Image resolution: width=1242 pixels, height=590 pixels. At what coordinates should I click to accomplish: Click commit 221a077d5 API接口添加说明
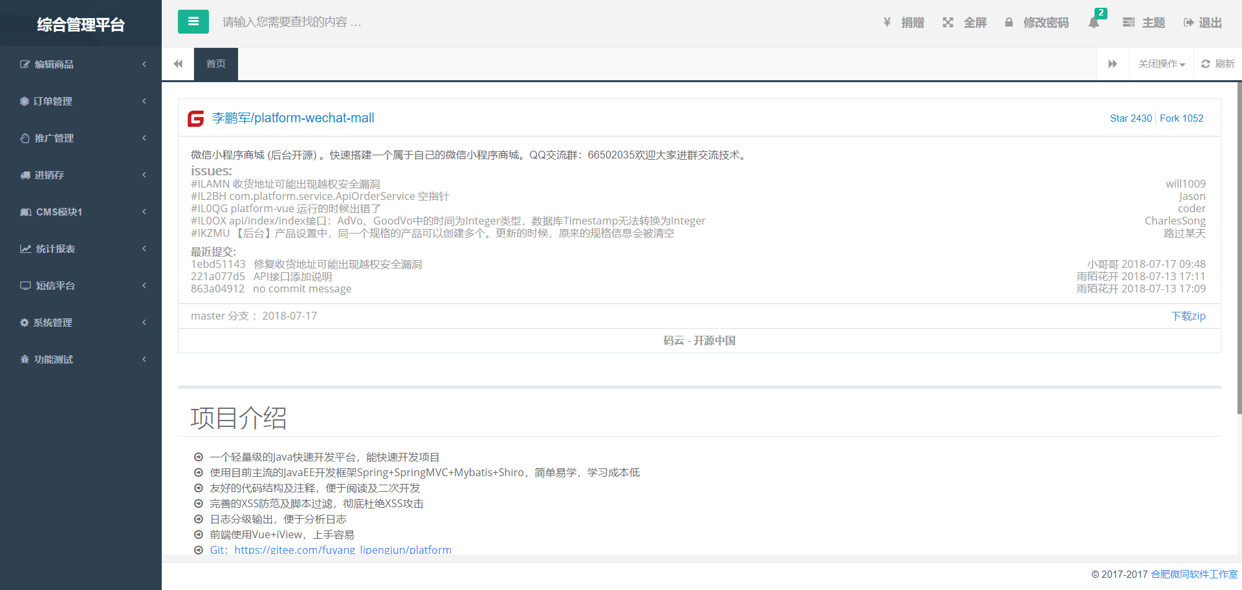261,277
